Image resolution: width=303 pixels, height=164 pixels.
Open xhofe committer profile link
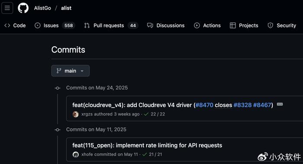click(87, 154)
